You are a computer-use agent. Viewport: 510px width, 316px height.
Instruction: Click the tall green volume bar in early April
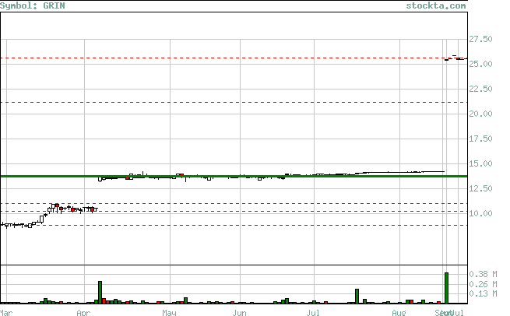pyautogui.click(x=100, y=293)
